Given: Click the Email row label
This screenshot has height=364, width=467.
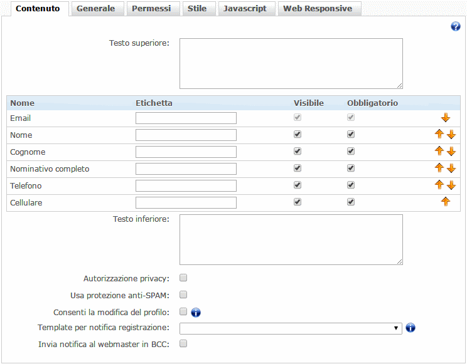Looking at the screenshot, I should coord(21,118).
